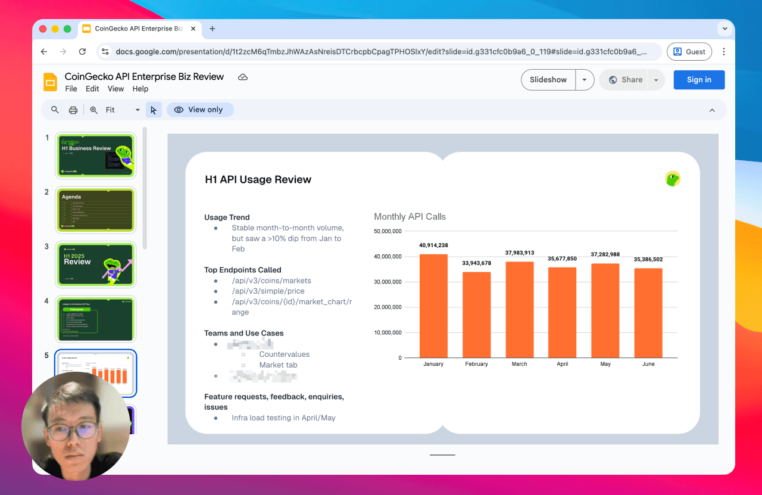The height and width of the screenshot is (495, 762).
Task: Collapse the toolbar with the chevron
Action: point(712,110)
